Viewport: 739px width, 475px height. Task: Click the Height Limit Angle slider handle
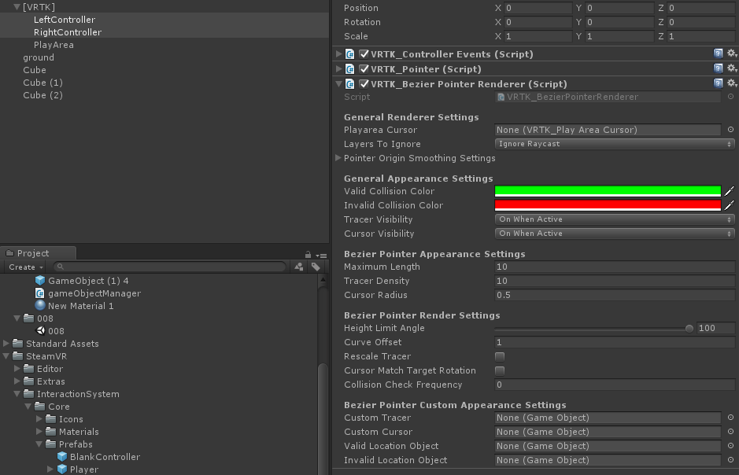(689, 329)
